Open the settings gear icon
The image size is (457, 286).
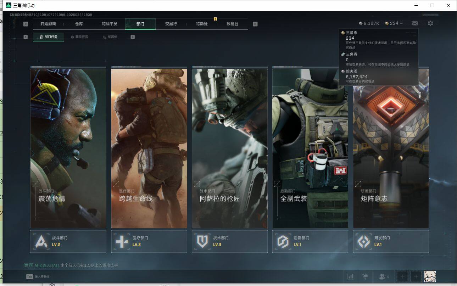430,23
